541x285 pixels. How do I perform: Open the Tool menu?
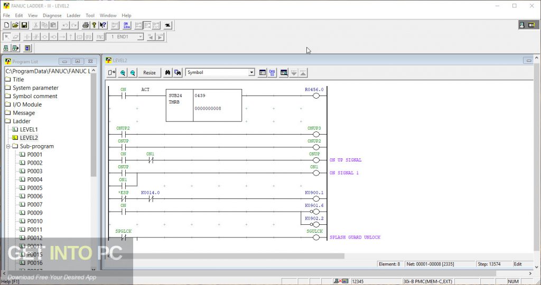coord(90,15)
